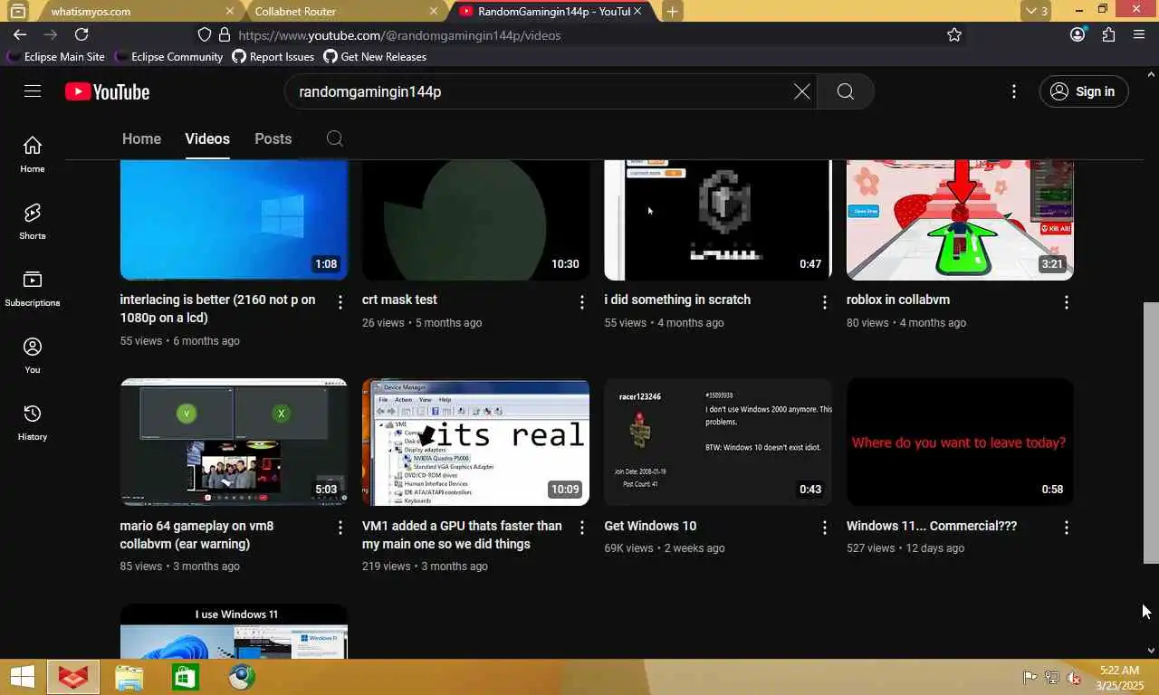Click the browser address bar URL
Image resolution: width=1159 pixels, height=695 pixels.
(399, 35)
